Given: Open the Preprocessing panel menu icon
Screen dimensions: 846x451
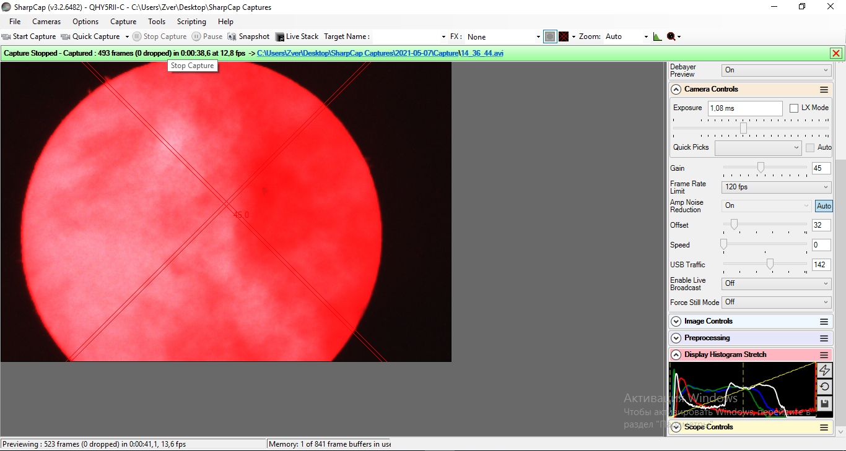Looking at the screenshot, I should 824,338.
